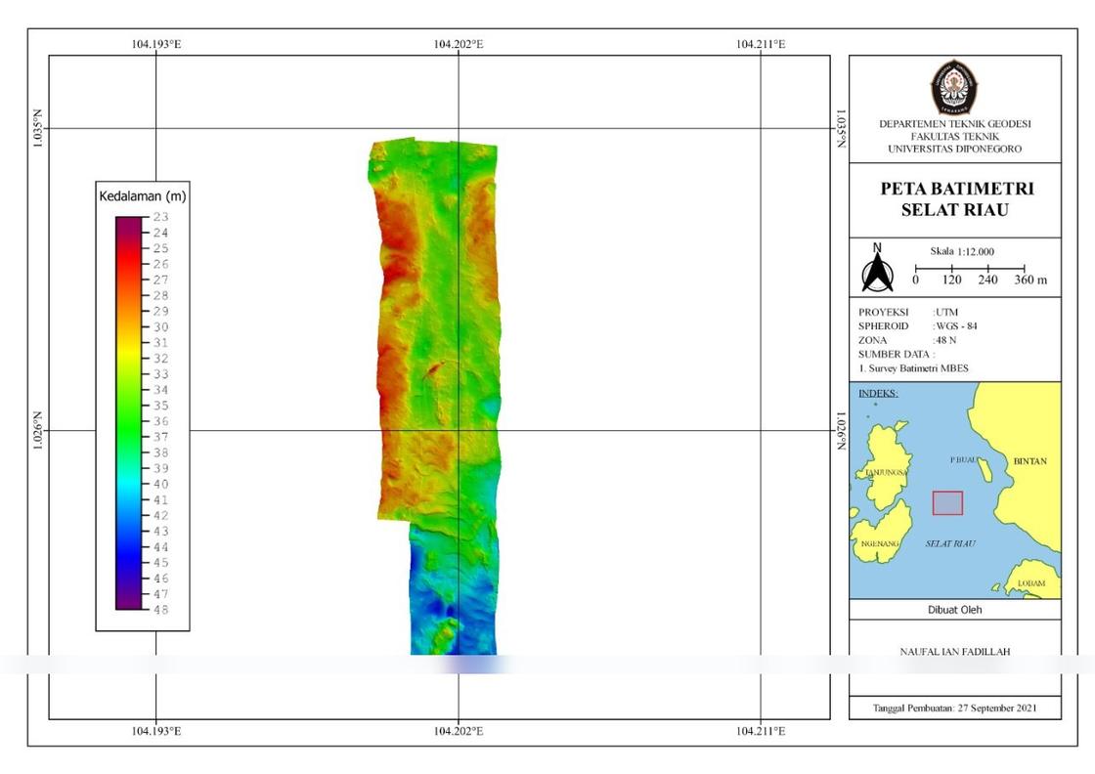Click depth value '48' in legend

point(160,610)
